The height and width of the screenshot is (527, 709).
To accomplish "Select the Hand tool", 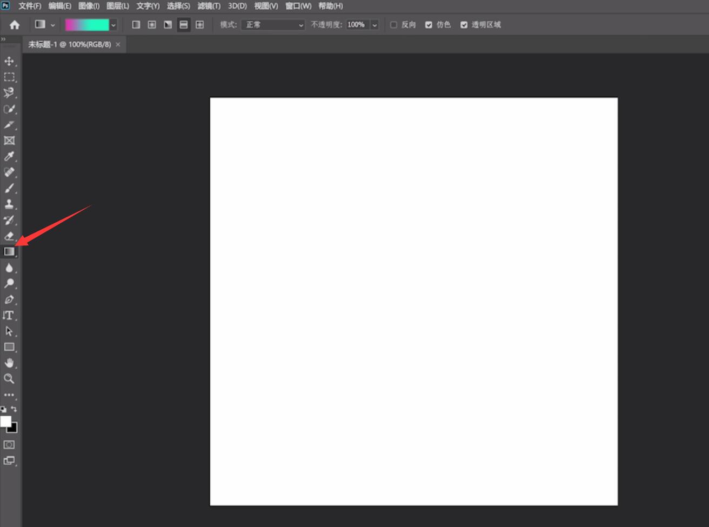I will pyautogui.click(x=9, y=363).
